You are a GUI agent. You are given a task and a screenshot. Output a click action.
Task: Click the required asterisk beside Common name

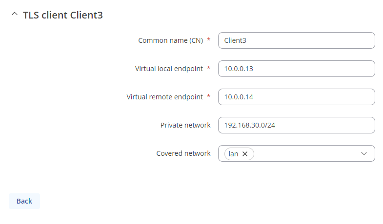209,40
